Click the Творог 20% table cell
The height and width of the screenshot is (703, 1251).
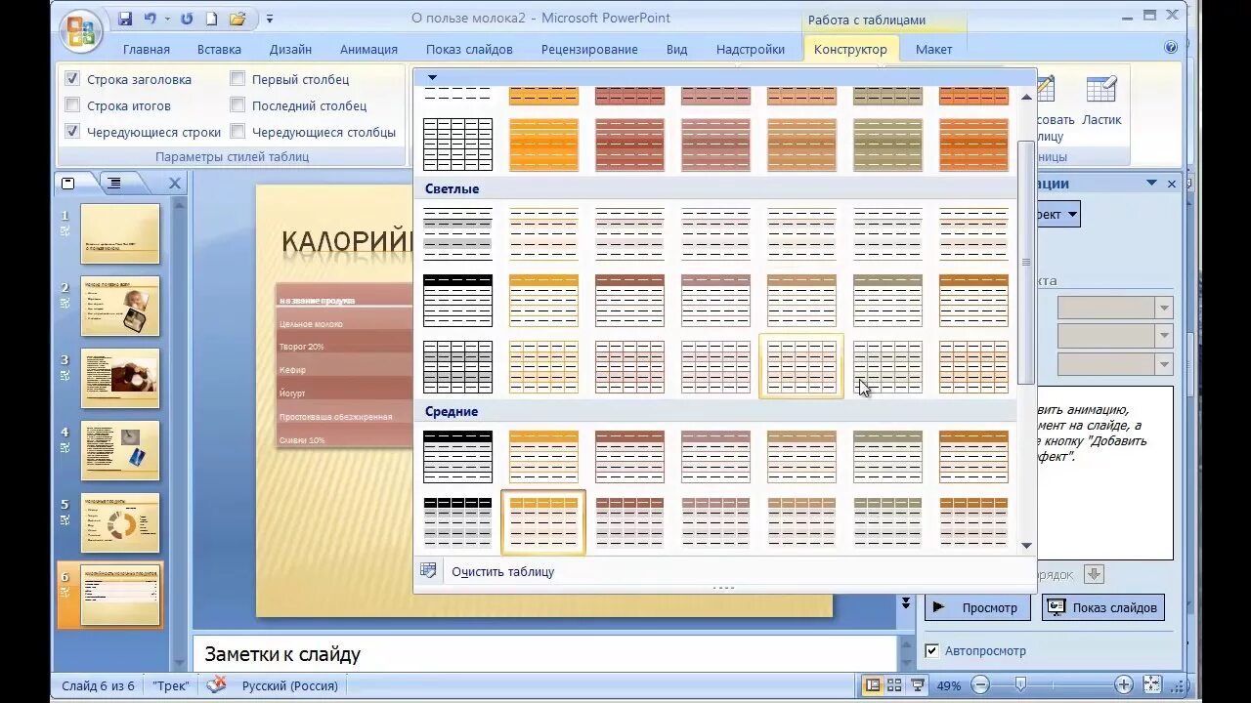pyautogui.click(x=345, y=347)
